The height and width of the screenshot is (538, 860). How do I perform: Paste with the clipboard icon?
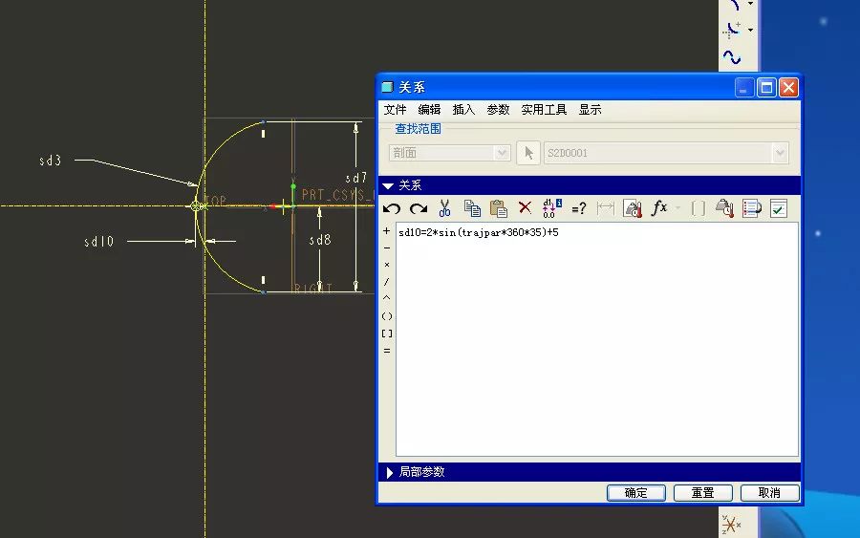tap(498, 208)
